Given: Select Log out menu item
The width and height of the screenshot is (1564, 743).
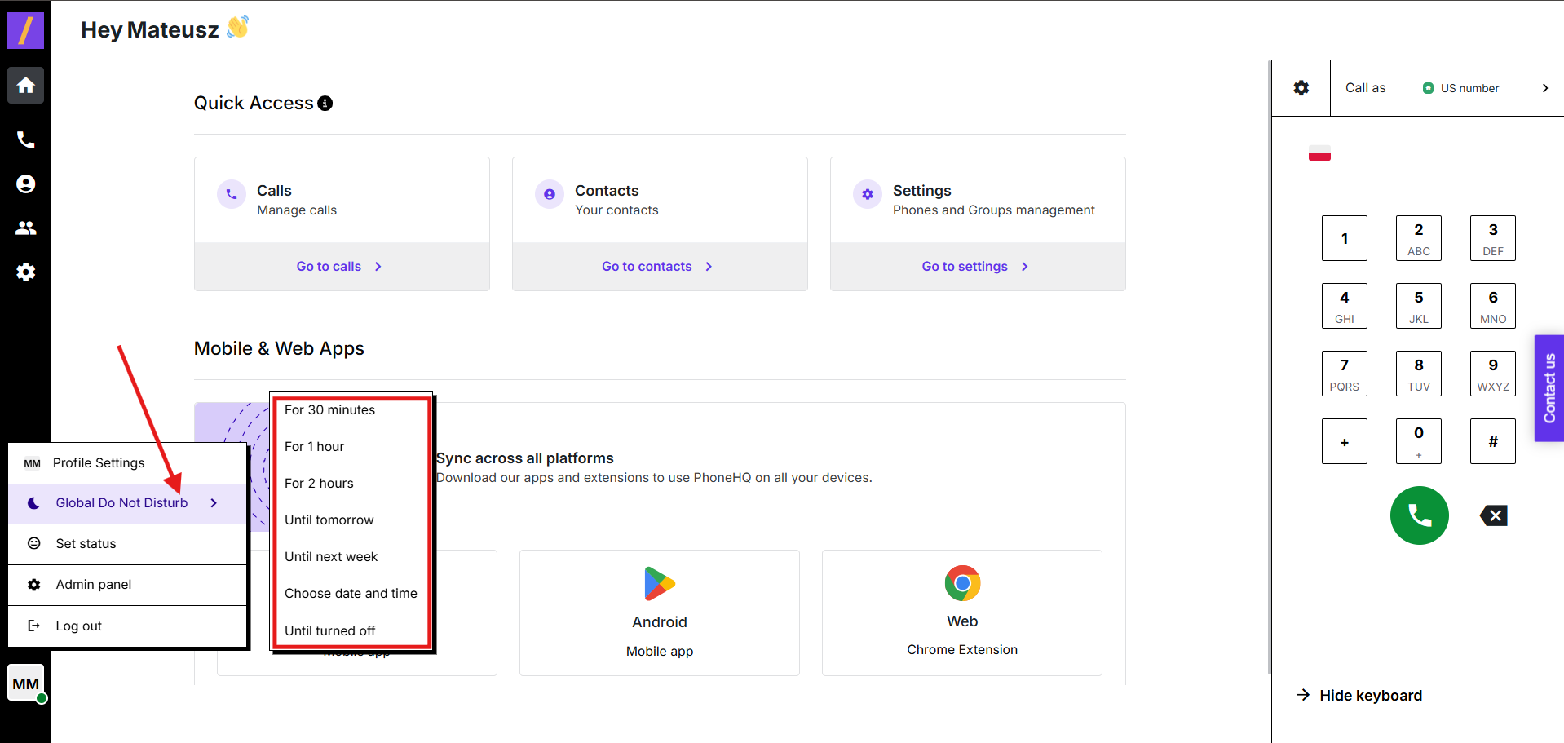Looking at the screenshot, I should pos(127,626).
